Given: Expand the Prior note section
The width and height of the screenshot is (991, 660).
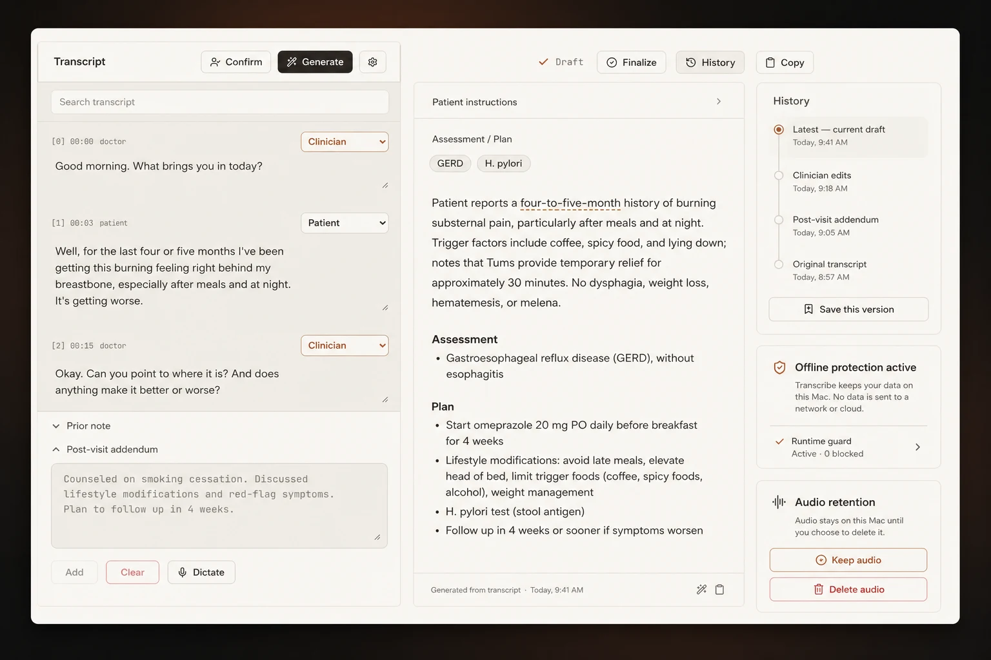Looking at the screenshot, I should pos(81,426).
